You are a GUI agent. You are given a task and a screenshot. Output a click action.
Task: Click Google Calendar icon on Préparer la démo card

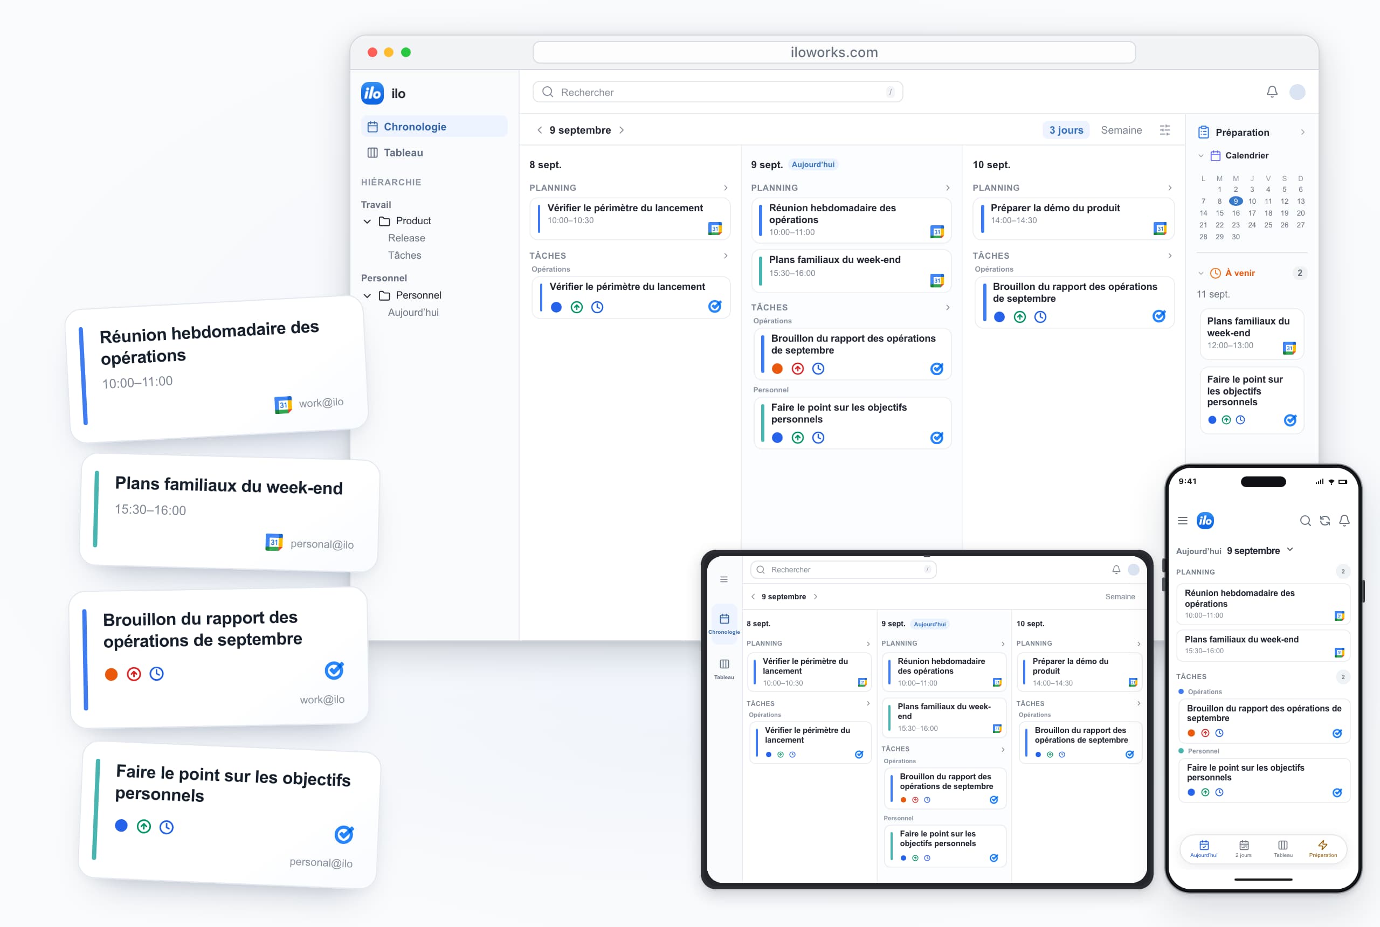[x=1160, y=229]
